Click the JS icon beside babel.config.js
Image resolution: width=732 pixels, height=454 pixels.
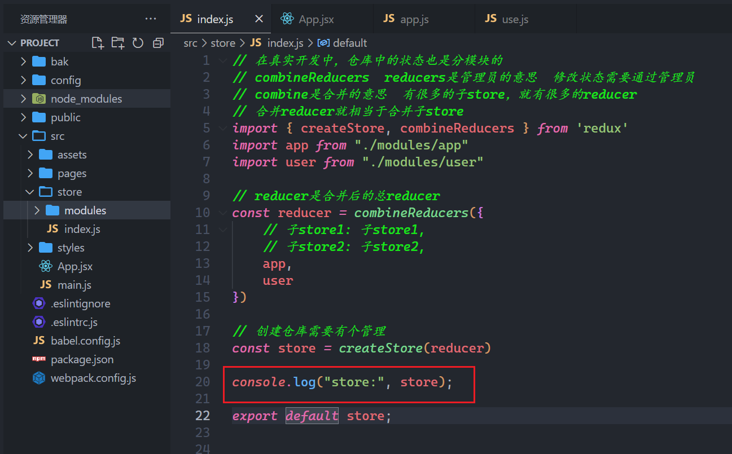[39, 341]
